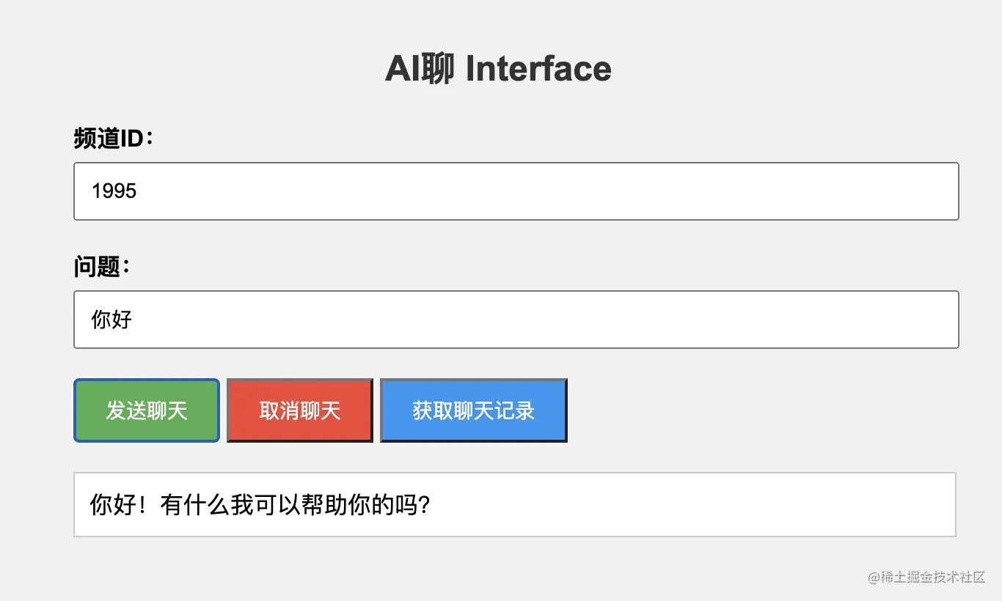Screen dimensions: 1002x601
Task: Click the word "Interface" in the heading
Action: 538,70
